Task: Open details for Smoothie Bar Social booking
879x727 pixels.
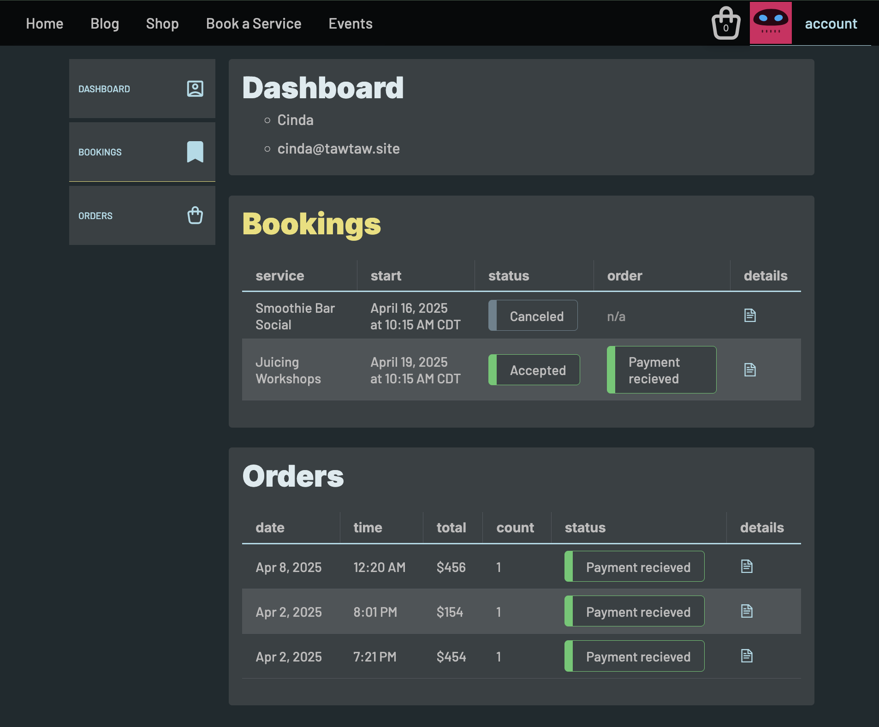Action: (x=750, y=316)
